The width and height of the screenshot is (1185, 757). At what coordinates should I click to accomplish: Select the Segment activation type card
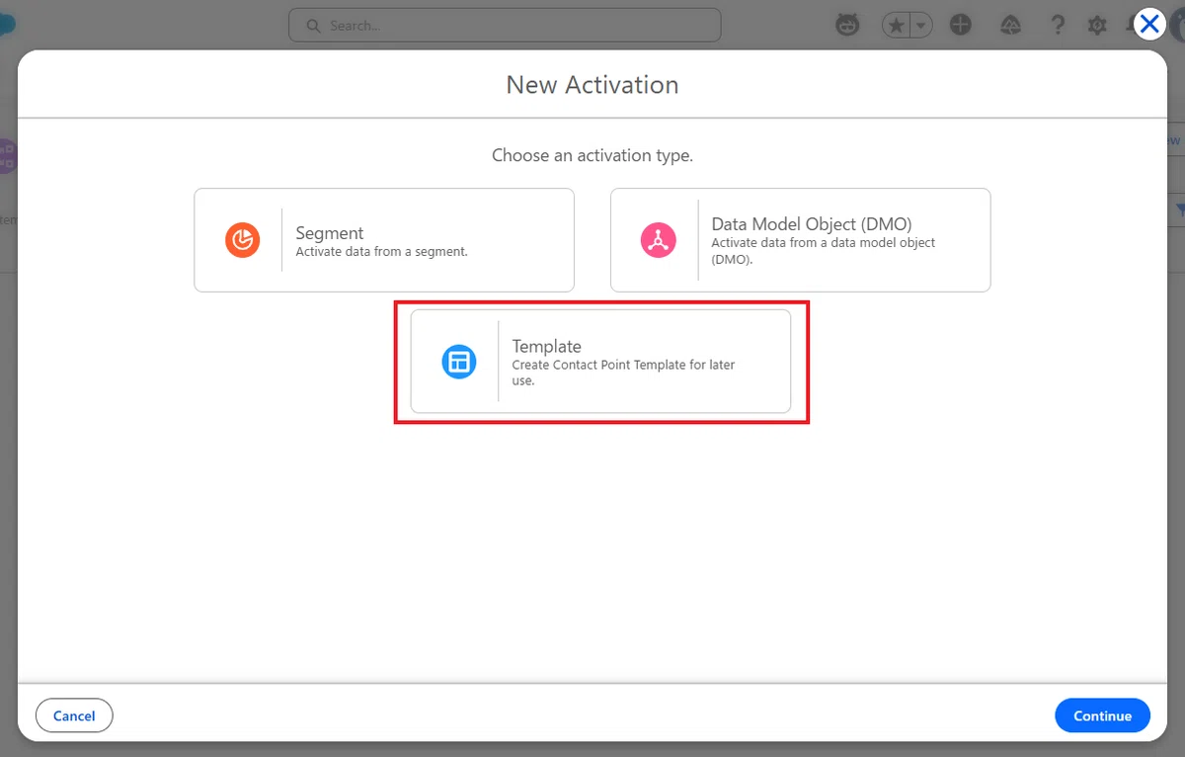[x=384, y=240]
